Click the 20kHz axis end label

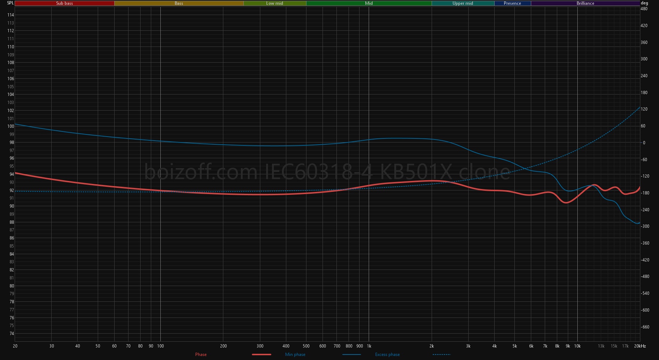(x=640, y=346)
